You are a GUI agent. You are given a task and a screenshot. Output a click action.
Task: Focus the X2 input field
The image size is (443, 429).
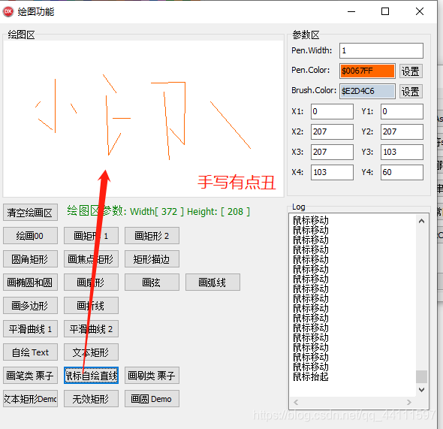click(x=332, y=131)
